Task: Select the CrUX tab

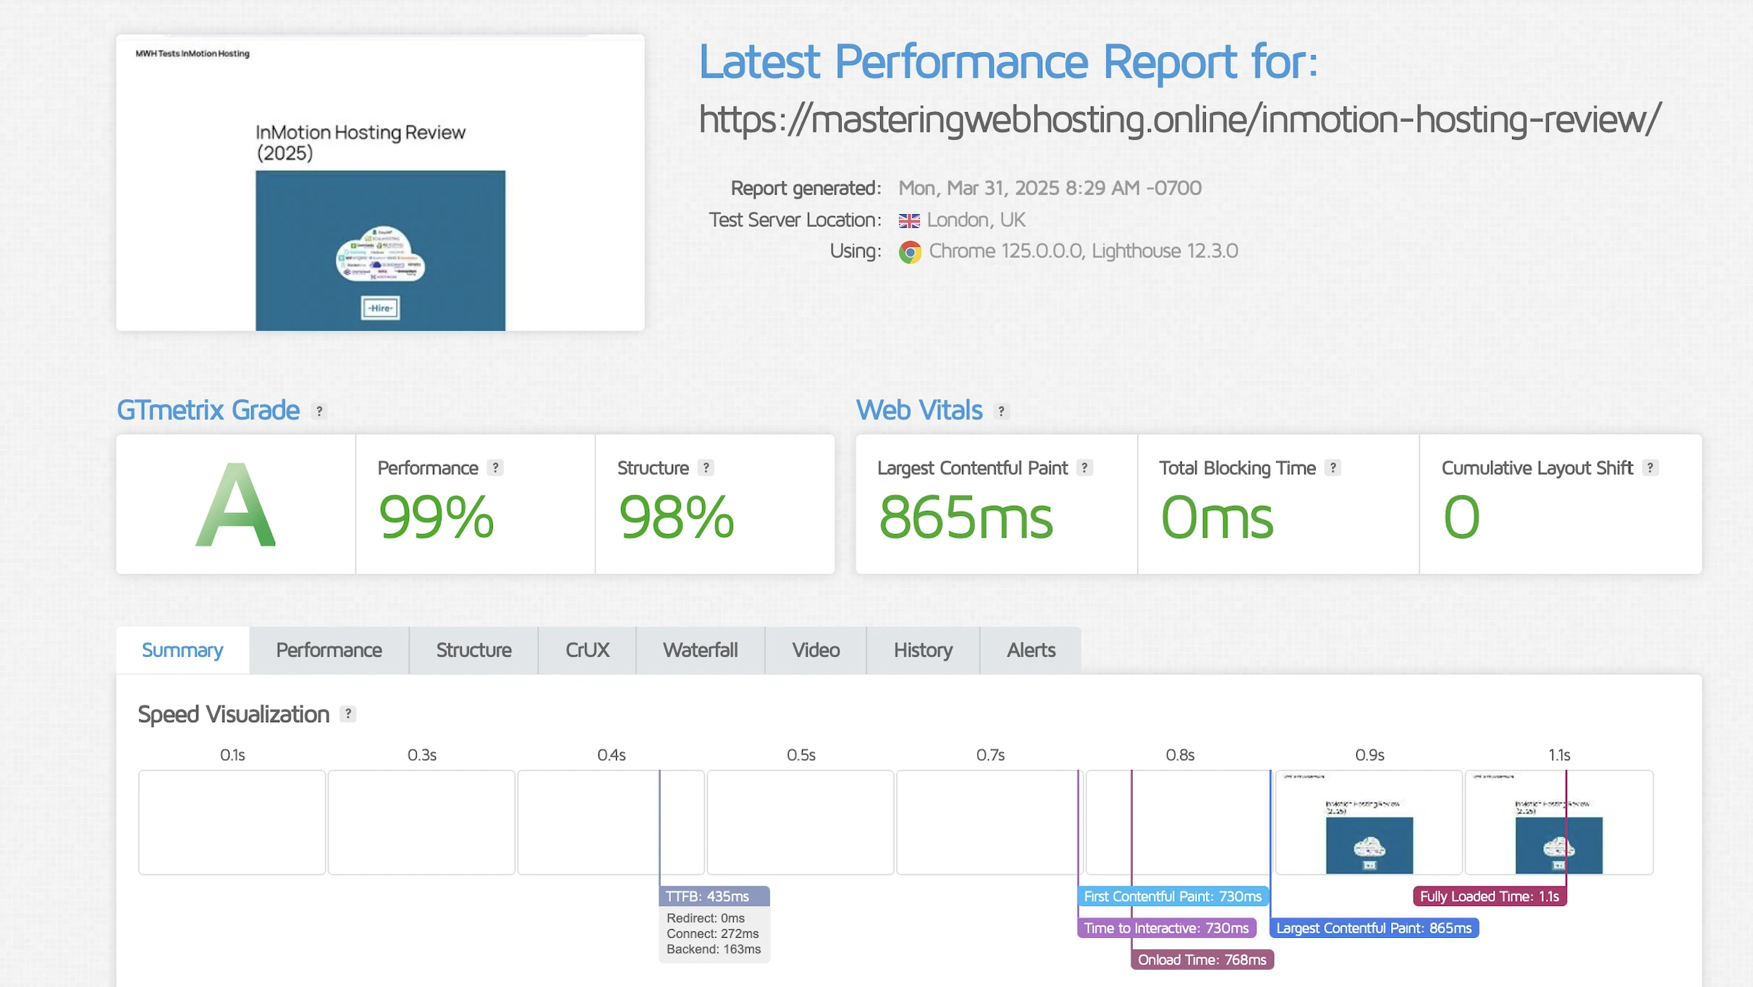Action: [587, 650]
